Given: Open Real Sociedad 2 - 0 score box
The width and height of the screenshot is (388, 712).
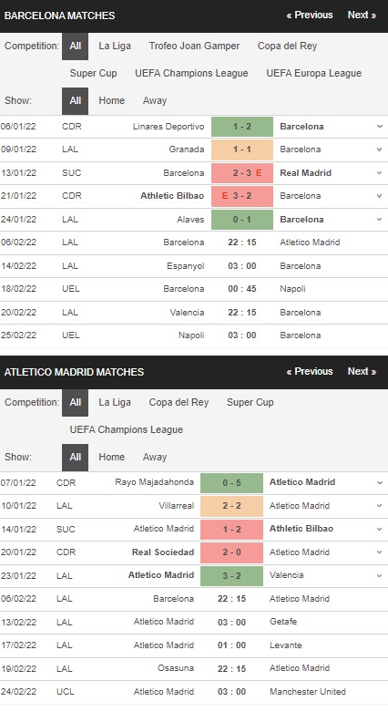Looking at the screenshot, I should coord(232,552).
